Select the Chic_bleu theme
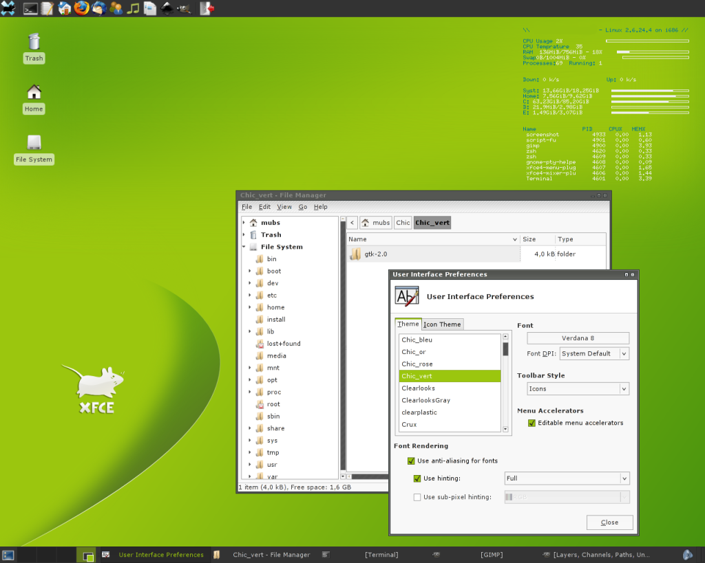The image size is (705, 563). click(x=450, y=340)
